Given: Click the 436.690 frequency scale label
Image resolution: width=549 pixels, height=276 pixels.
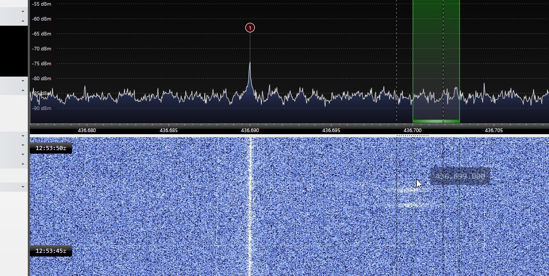Looking at the screenshot, I should [x=250, y=131].
